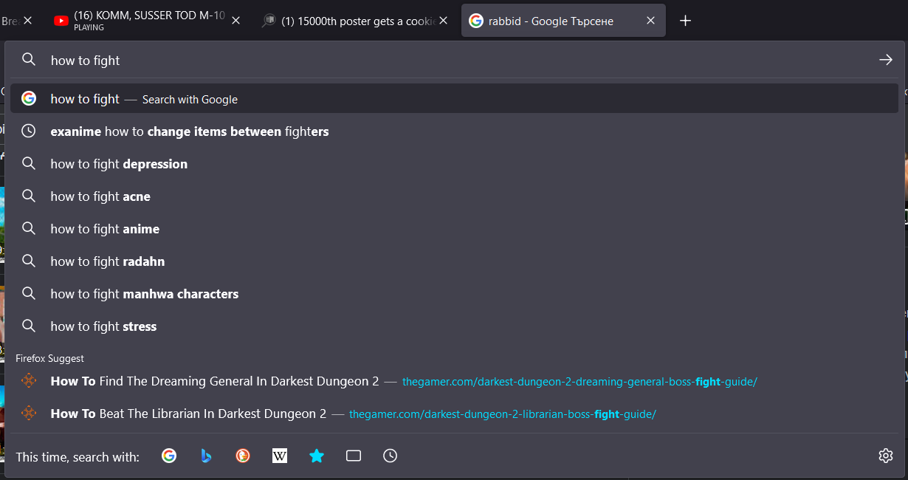Choose suggestion 'how to fight anime'
Screen dimensions: 908x480
[454, 229]
